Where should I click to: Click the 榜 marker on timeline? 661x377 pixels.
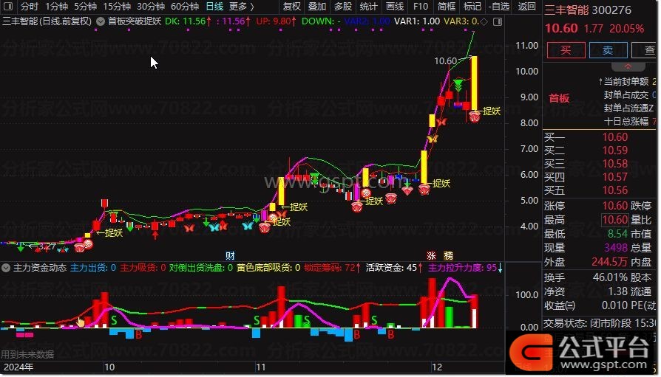click(x=448, y=256)
